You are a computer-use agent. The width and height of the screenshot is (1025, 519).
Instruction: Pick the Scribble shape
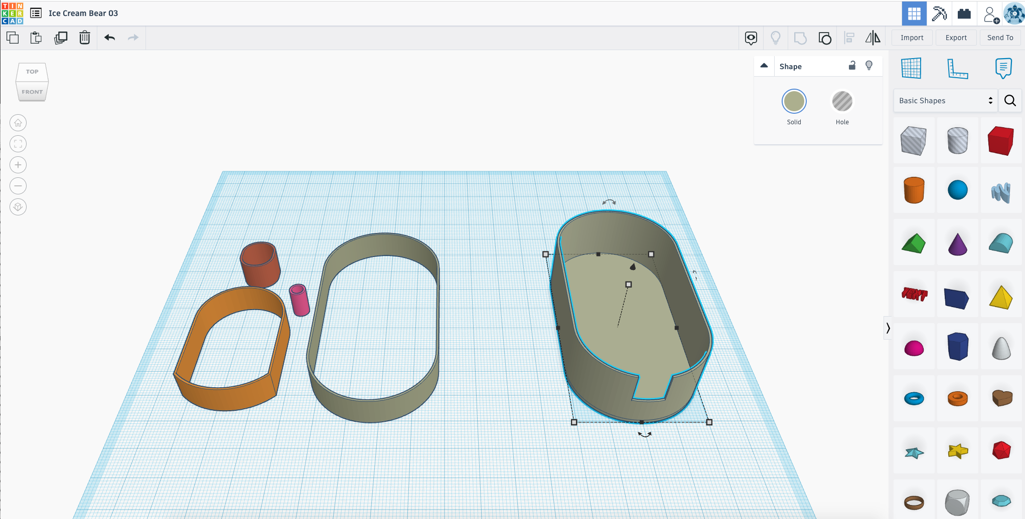click(x=1001, y=192)
